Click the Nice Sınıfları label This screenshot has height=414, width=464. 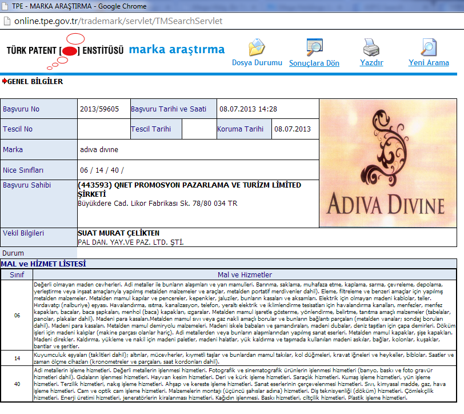pos(23,170)
